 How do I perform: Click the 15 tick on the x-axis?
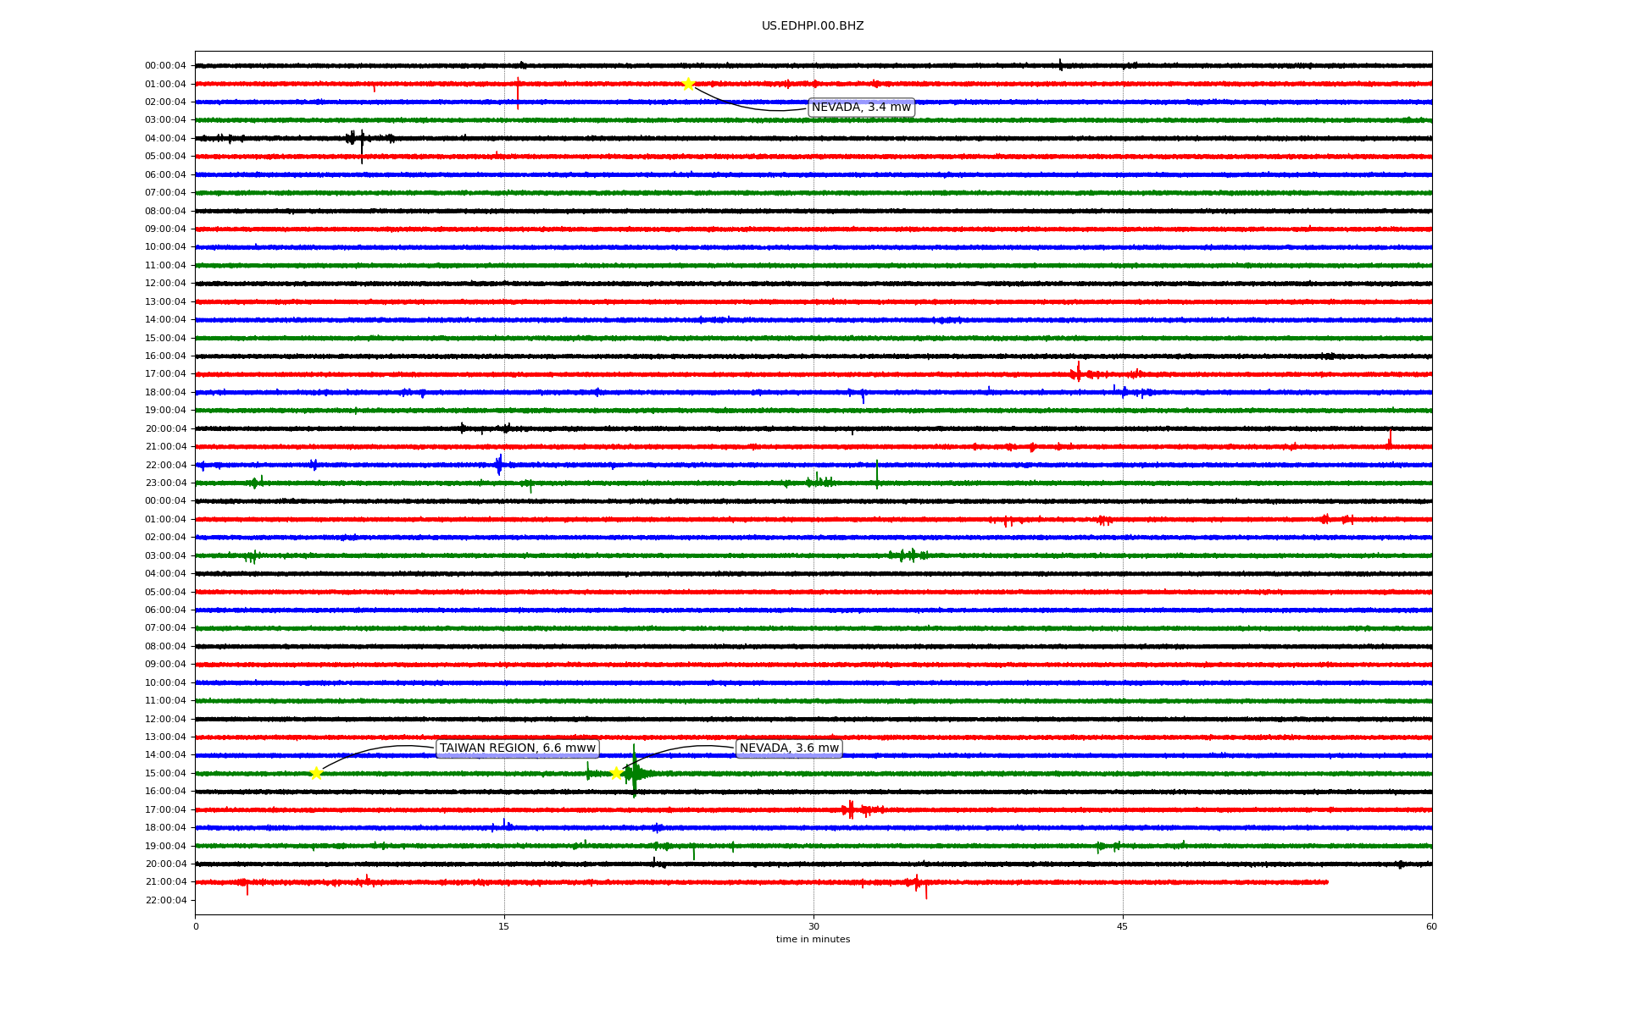point(504,926)
